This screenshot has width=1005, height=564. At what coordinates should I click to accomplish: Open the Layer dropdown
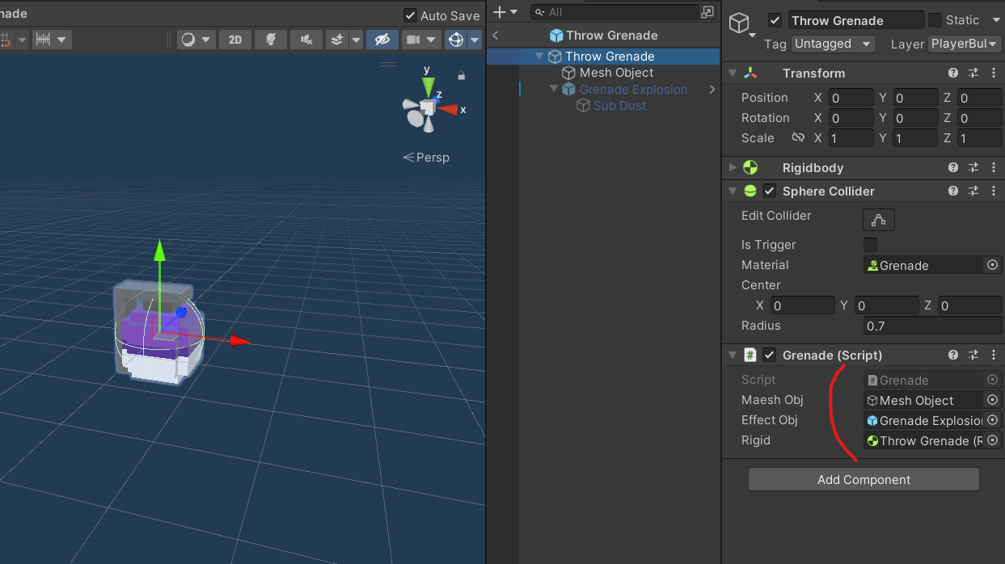tap(965, 44)
